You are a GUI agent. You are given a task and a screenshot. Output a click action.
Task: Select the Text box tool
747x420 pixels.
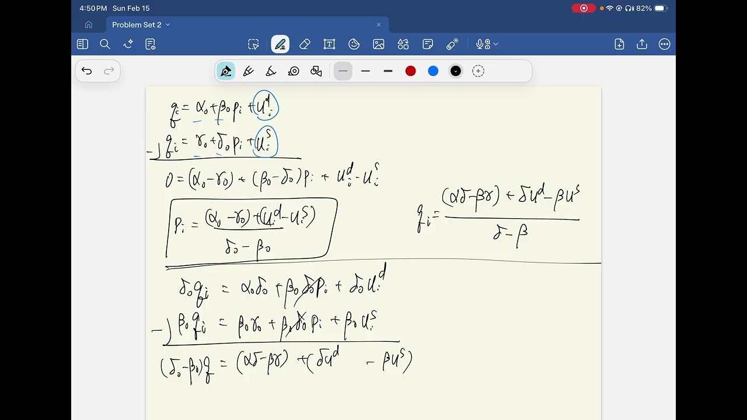tap(329, 44)
